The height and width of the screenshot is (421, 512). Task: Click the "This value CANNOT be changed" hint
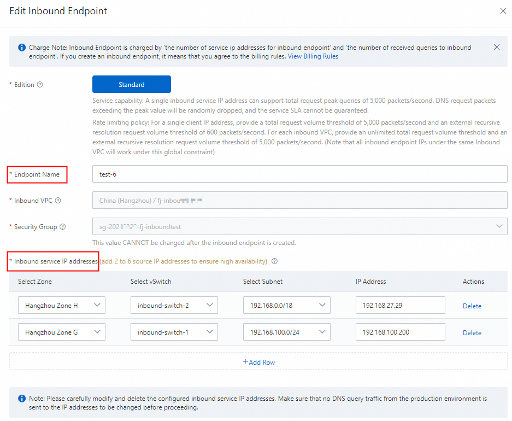(x=194, y=243)
